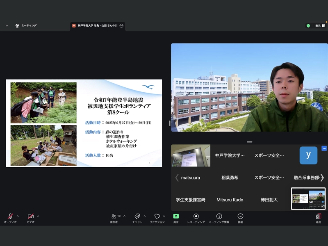Start recording the meeting
Screen dimensions: 328x246
[x=196, y=217]
